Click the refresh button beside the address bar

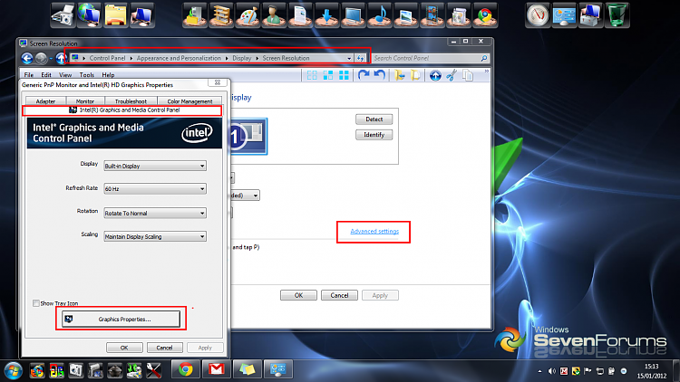click(360, 58)
